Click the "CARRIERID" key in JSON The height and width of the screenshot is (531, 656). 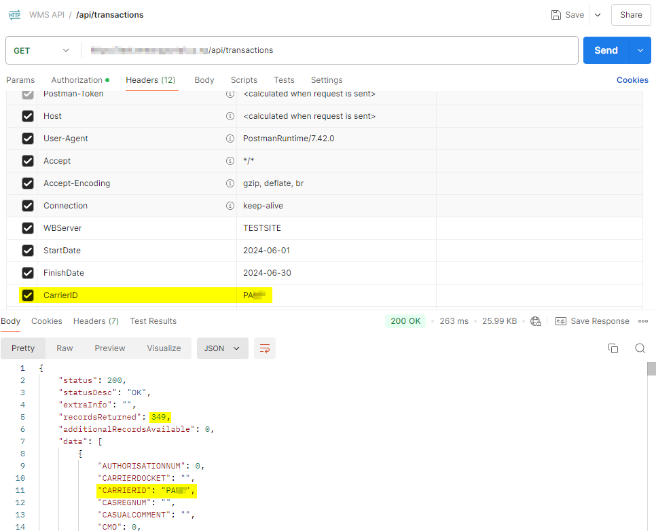[x=124, y=490]
